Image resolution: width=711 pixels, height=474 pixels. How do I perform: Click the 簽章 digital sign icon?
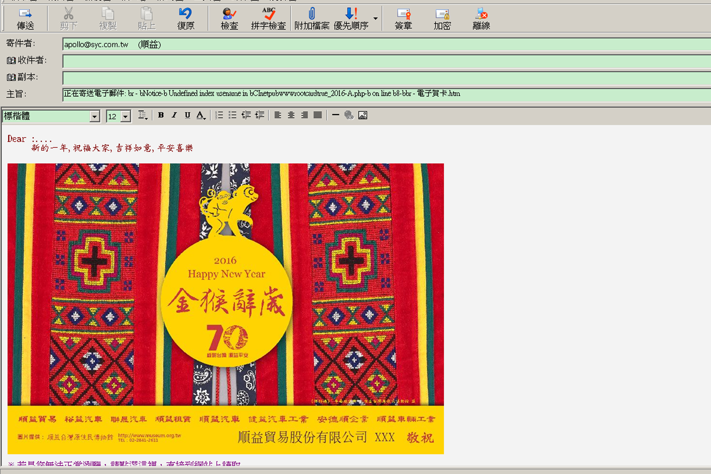click(x=404, y=14)
